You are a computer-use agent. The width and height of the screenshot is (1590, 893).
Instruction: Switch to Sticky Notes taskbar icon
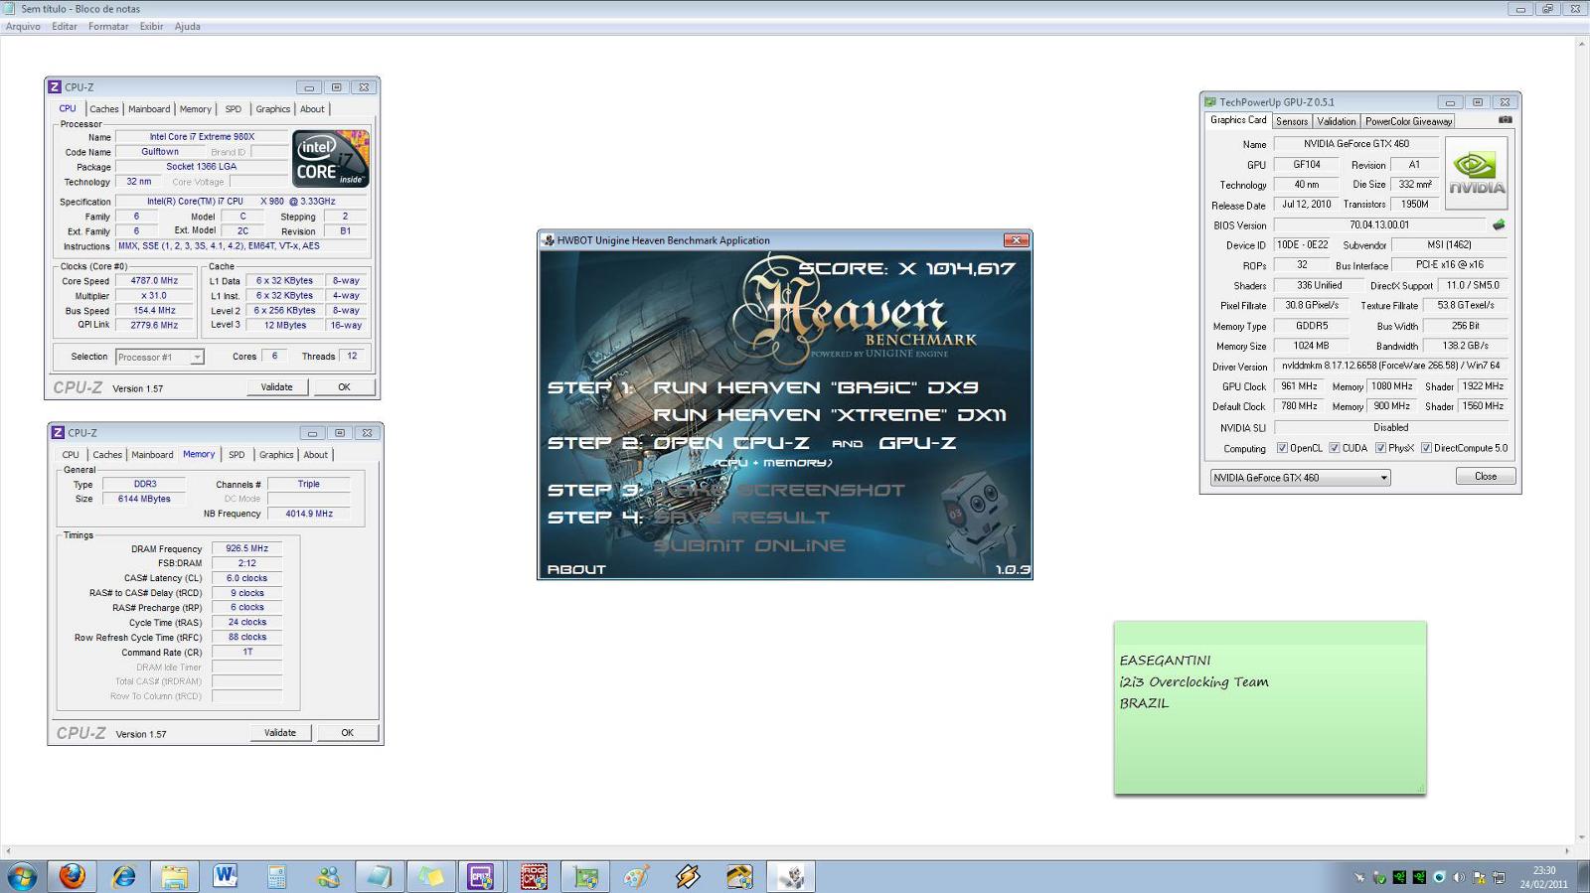[430, 876]
